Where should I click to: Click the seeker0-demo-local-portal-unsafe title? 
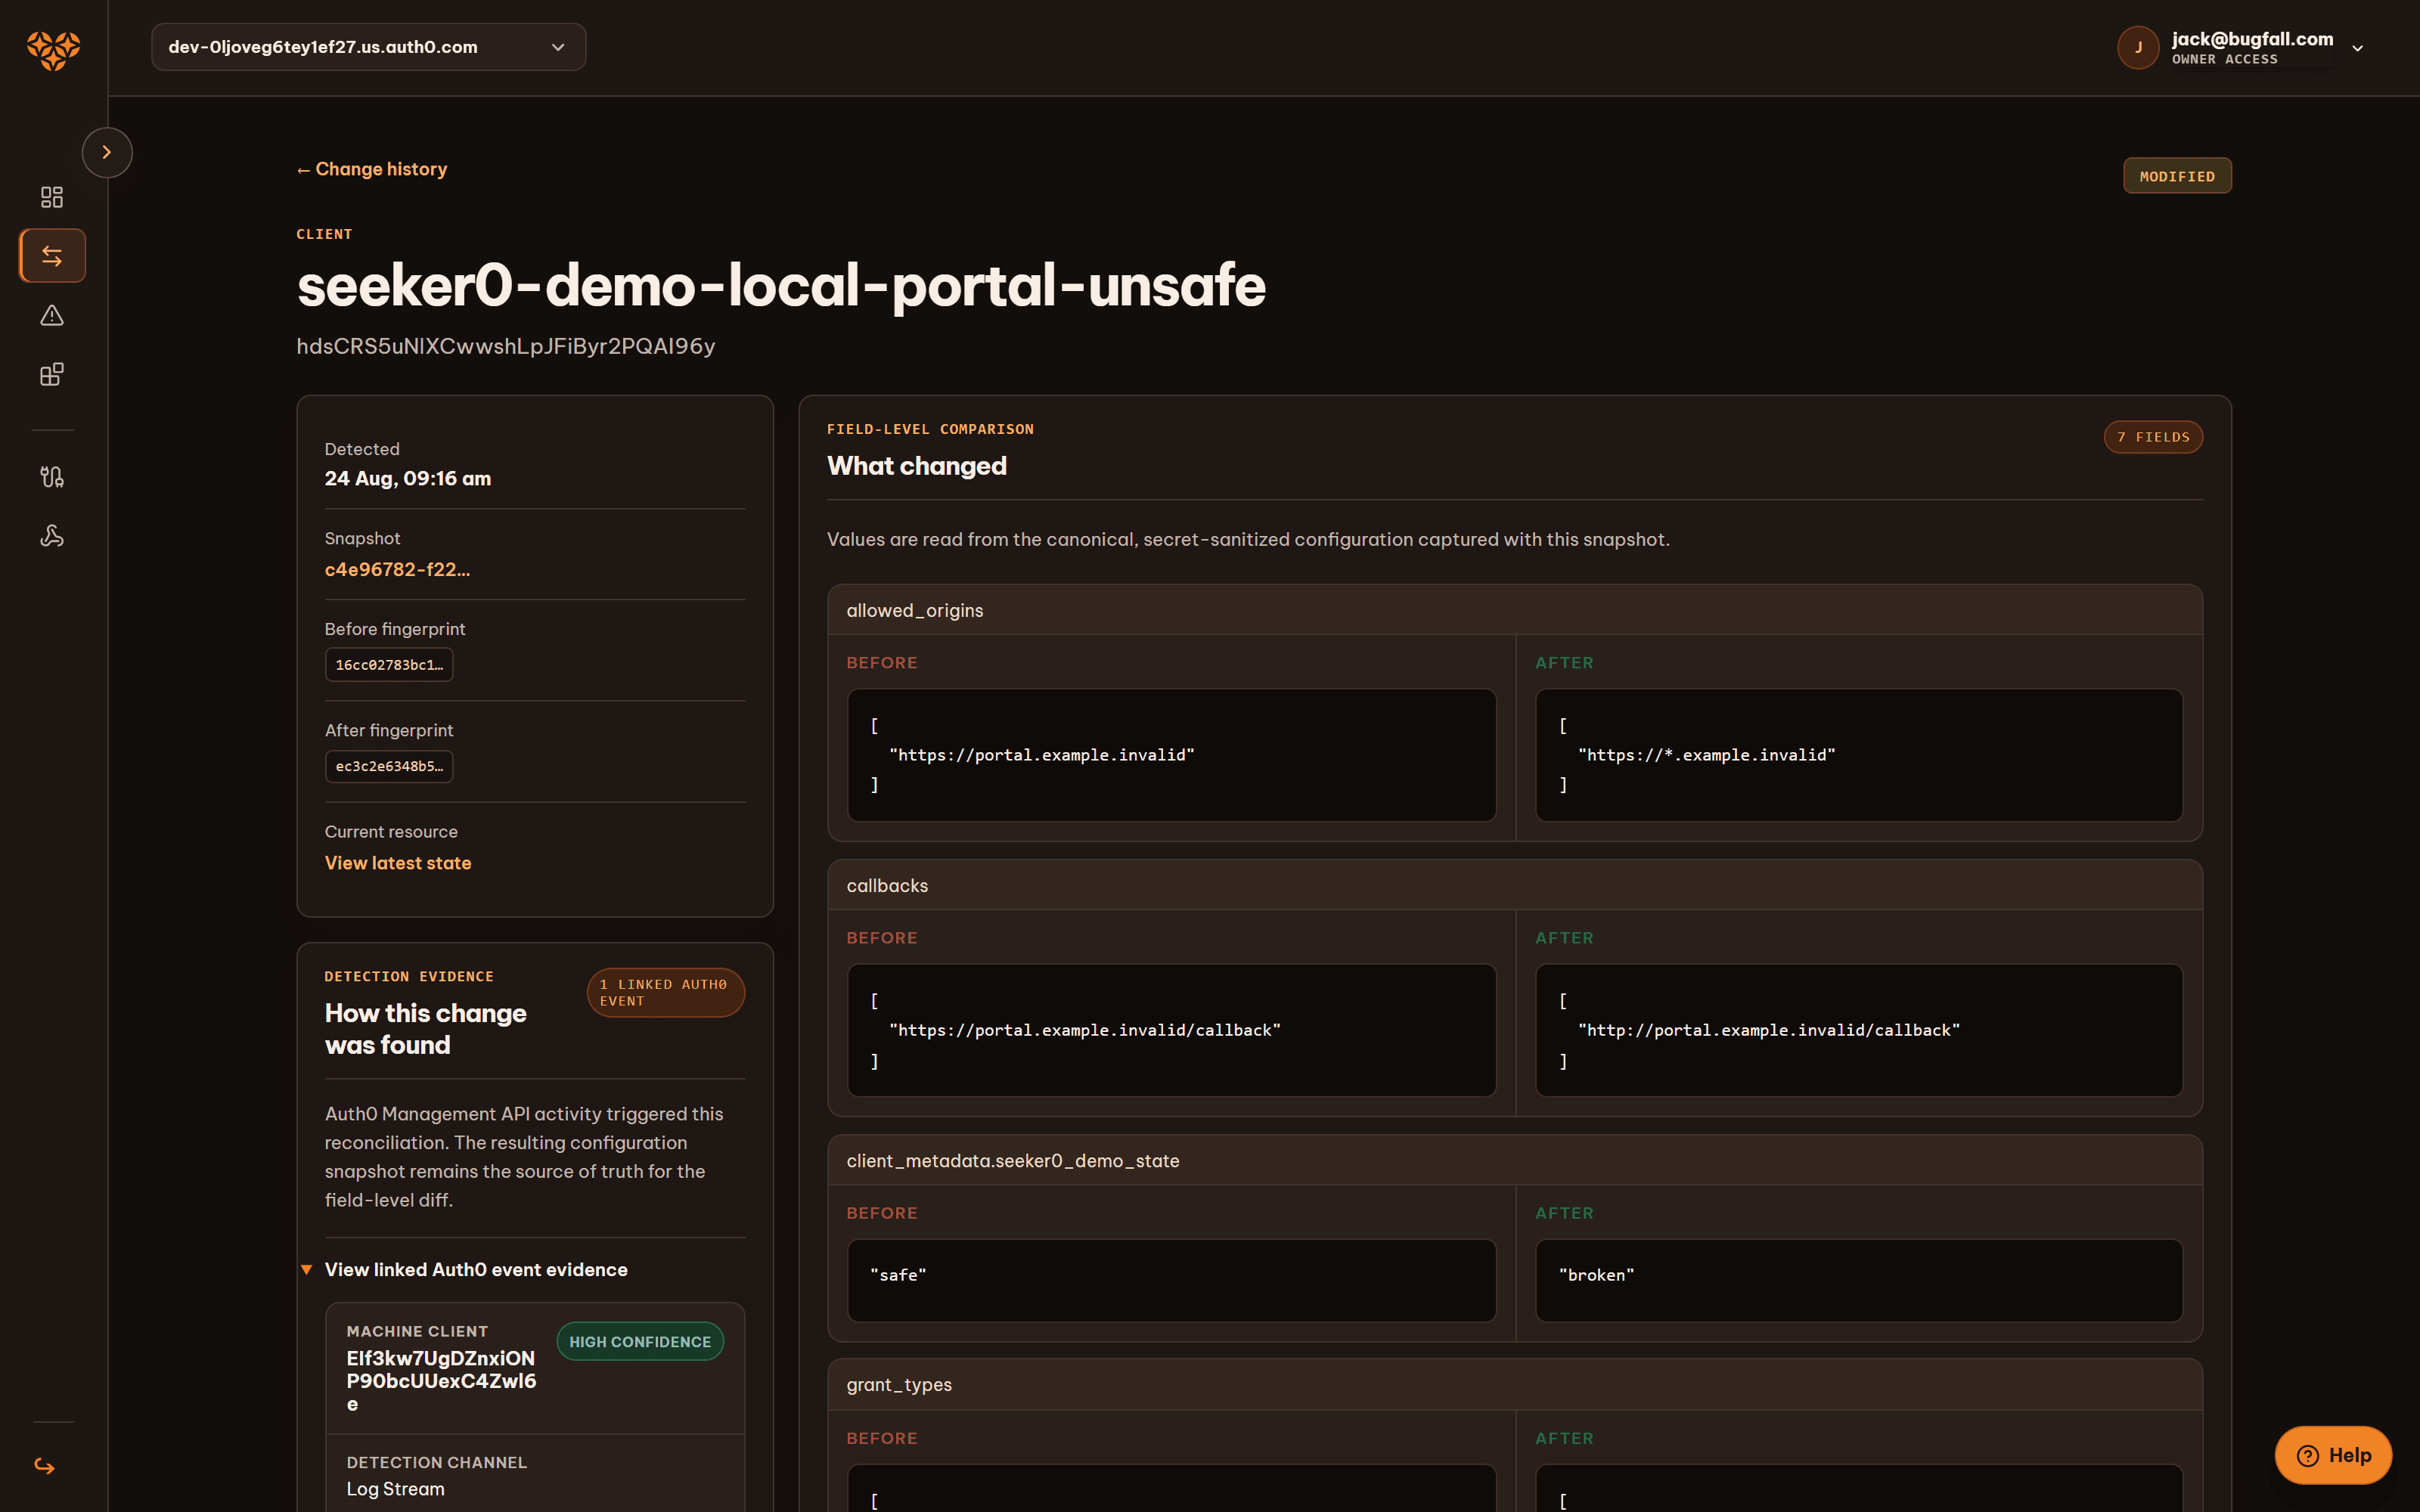781,286
